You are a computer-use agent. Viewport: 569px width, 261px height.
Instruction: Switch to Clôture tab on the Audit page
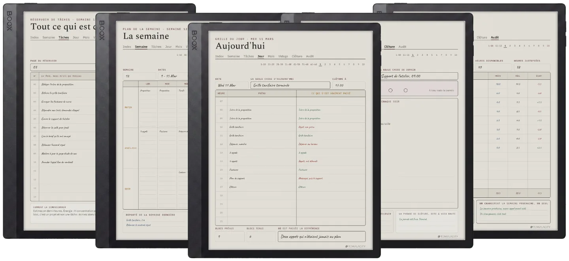pyautogui.click(x=482, y=38)
